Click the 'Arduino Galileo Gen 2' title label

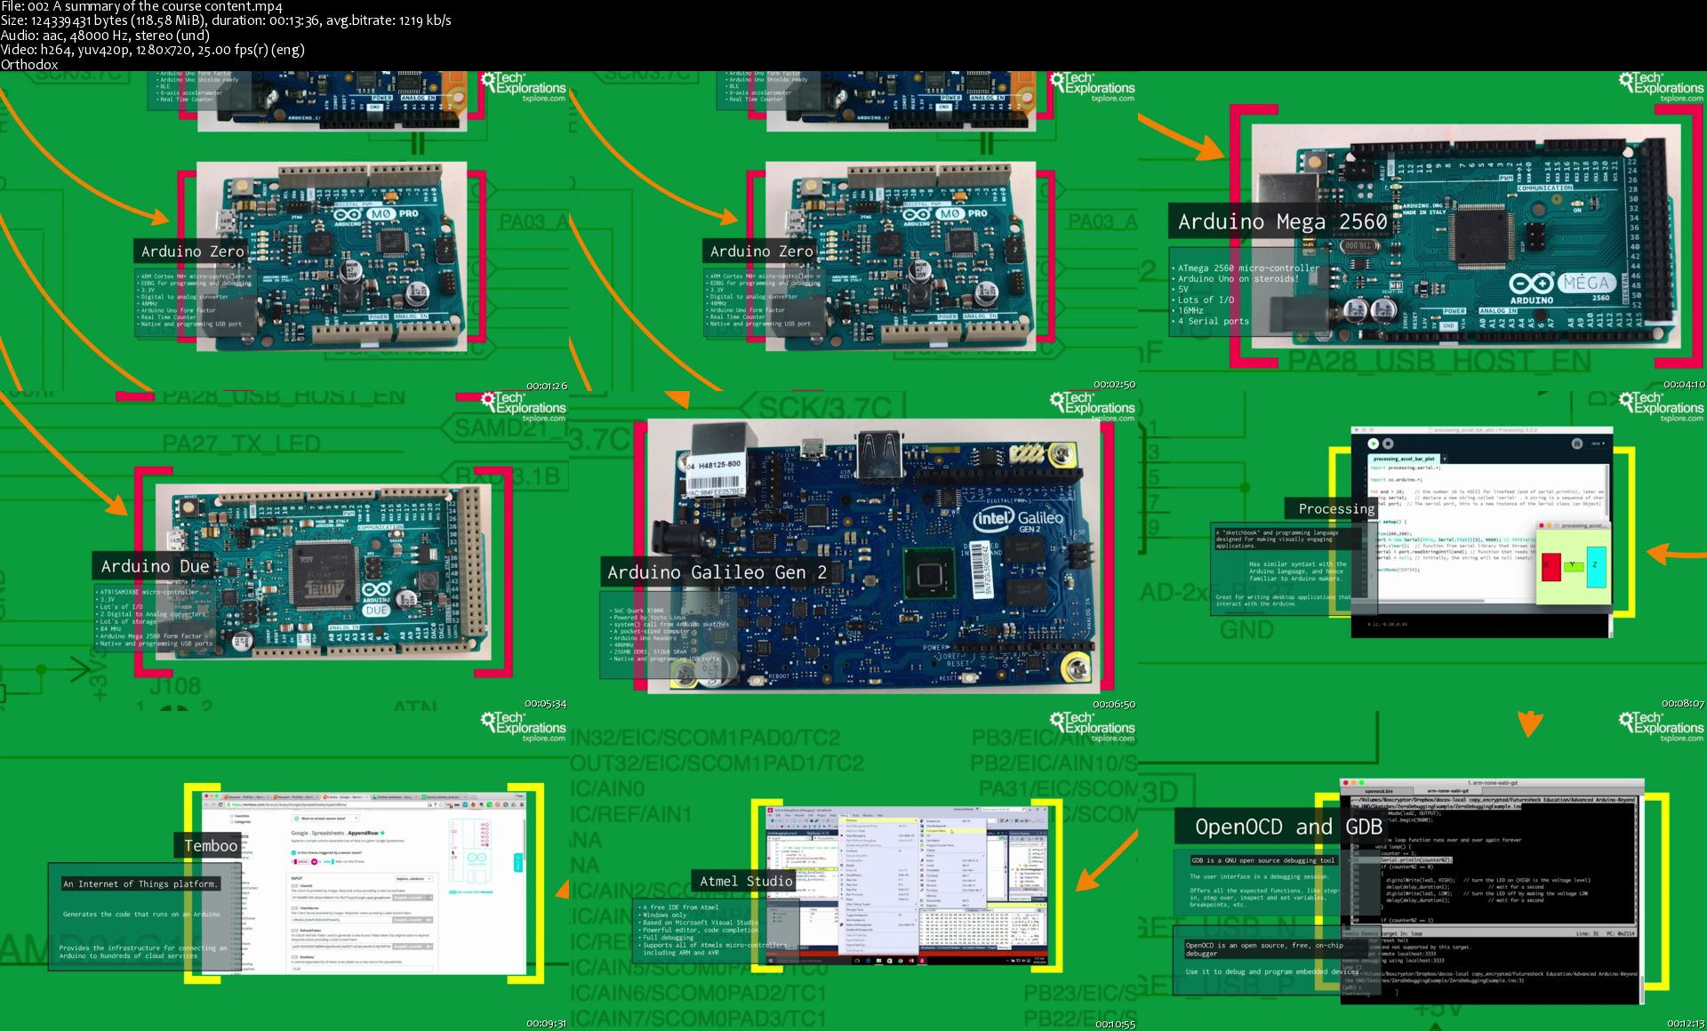point(717,572)
